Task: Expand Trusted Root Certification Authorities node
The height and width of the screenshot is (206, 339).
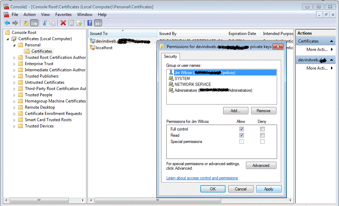Action: (14, 58)
